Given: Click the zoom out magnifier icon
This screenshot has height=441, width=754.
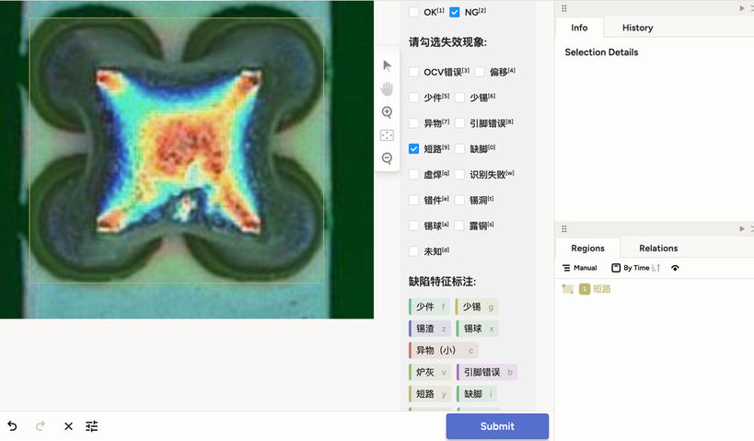Looking at the screenshot, I should (x=387, y=158).
